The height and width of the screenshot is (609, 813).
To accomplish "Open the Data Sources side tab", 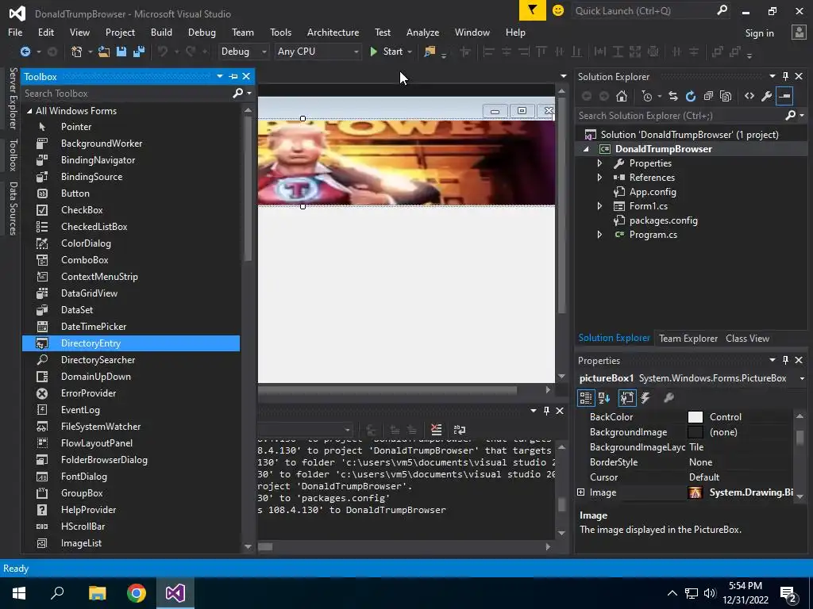I will tap(13, 209).
